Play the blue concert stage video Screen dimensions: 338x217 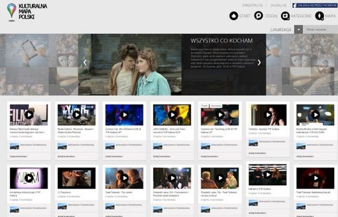124,115
